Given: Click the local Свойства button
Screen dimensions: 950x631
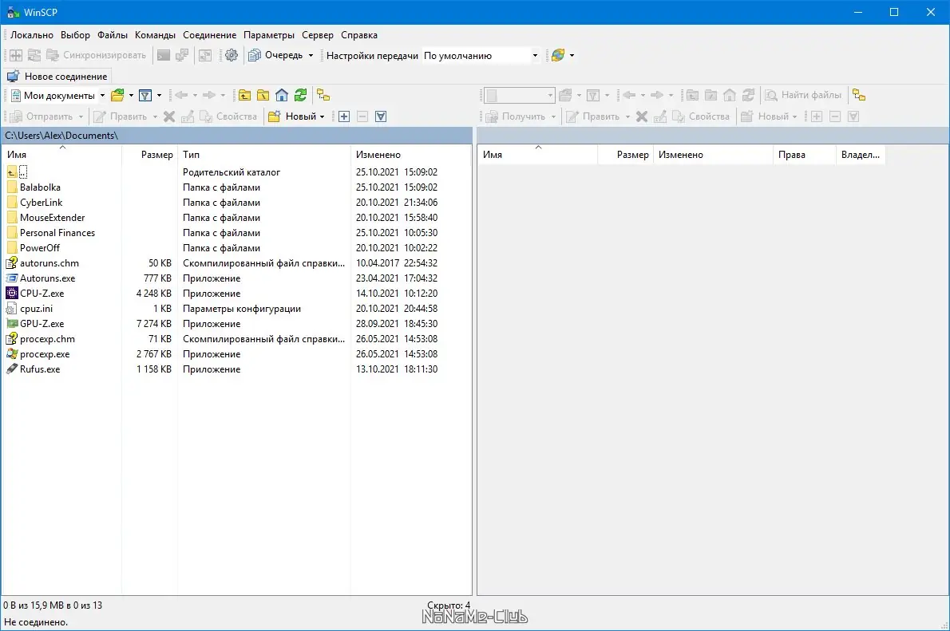Looking at the screenshot, I should [x=228, y=116].
